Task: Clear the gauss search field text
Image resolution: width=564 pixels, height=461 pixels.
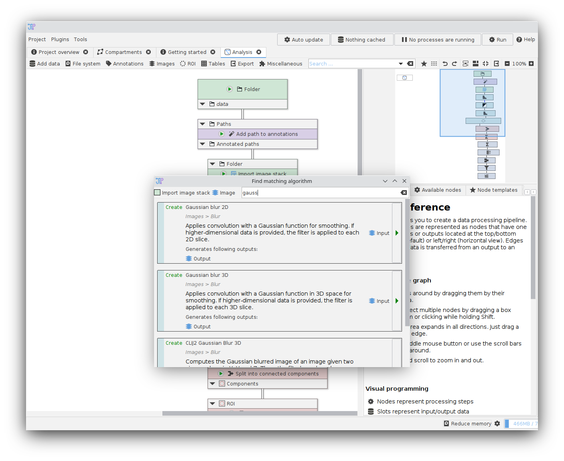Action: [x=404, y=193]
